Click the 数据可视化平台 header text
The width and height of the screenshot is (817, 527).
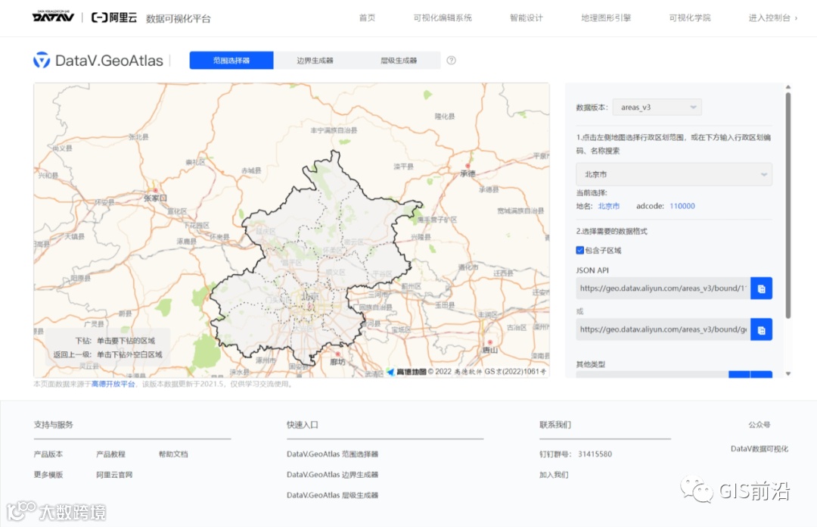pos(179,19)
